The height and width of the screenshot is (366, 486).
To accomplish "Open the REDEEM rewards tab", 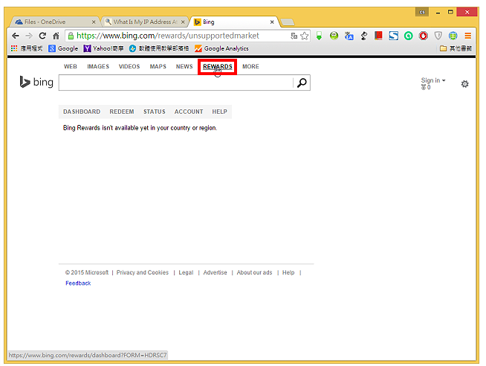I will (x=122, y=112).
